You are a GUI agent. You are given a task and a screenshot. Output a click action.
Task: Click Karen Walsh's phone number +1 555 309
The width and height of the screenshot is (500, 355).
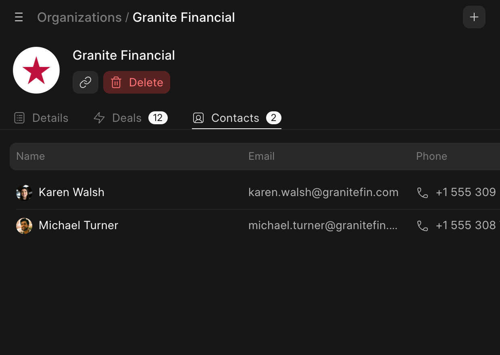[x=466, y=192]
